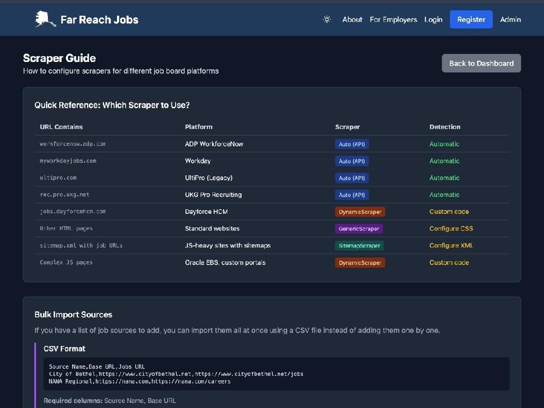Screen dimensions: 544x408
Task: Click jobs.dayforcehcm.com URL cell
Action: tap(72, 212)
